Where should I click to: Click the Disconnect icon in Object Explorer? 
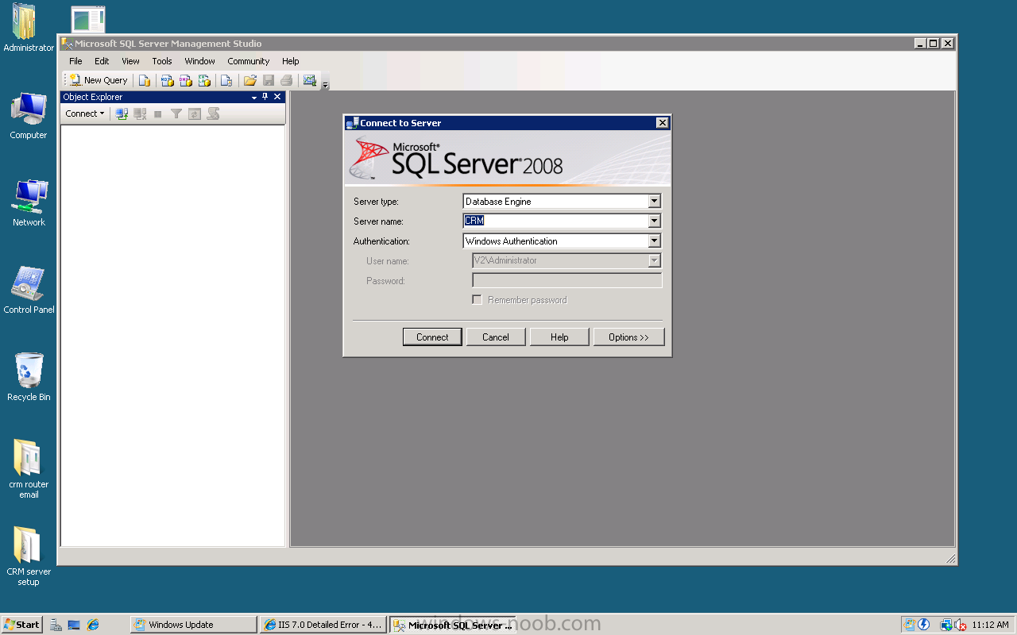tap(140, 114)
